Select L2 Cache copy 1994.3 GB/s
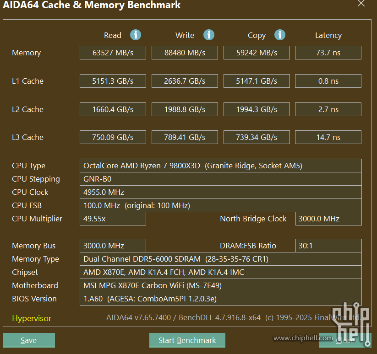The width and height of the screenshot is (377, 354). click(x=257, y=109)
